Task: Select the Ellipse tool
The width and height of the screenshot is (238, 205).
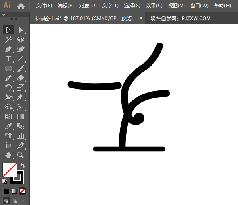Action: click(x=8, y=68)
